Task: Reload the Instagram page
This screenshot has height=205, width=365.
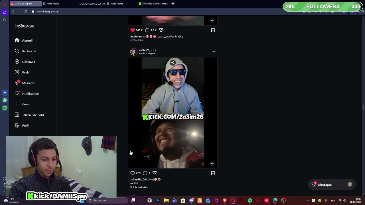Action: [26, 11]
